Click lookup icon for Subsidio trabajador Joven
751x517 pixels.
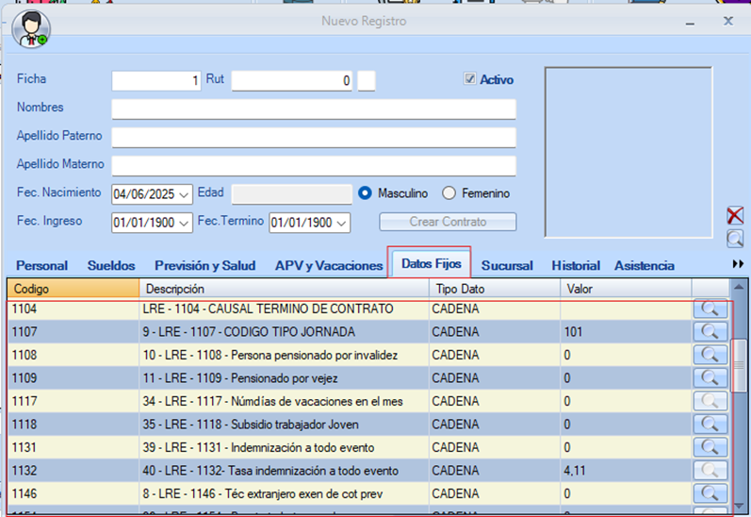coord(710,425)
